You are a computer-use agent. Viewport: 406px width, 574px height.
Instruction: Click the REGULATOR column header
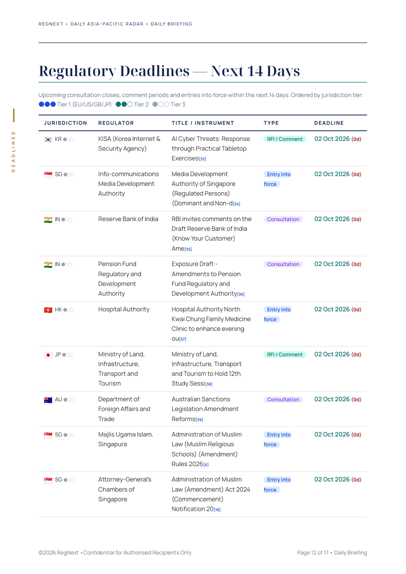click(116, 123)
